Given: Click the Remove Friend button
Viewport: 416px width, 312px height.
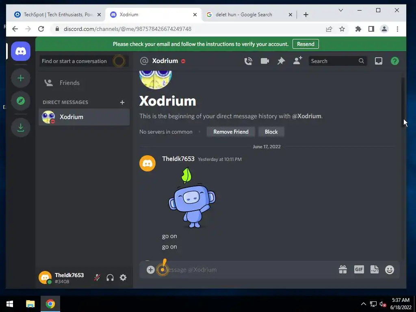Looking at the screenshot, I should 231,132.
